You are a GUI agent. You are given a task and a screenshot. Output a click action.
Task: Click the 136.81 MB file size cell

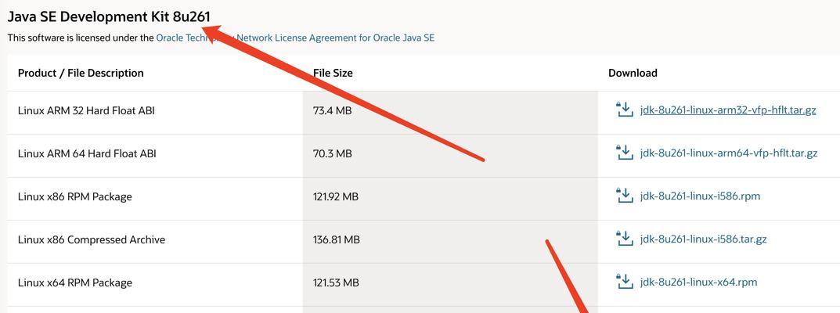tap(450, 241)
